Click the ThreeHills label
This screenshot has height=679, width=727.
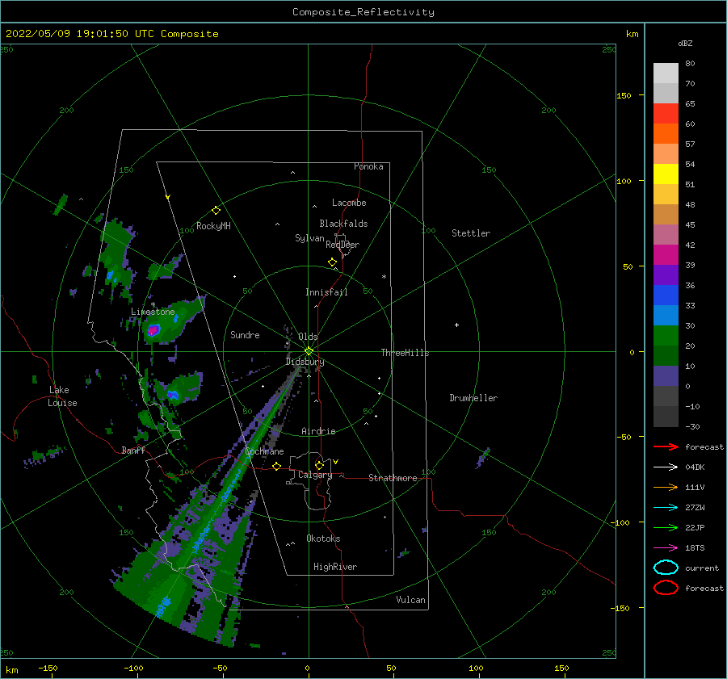405,353
